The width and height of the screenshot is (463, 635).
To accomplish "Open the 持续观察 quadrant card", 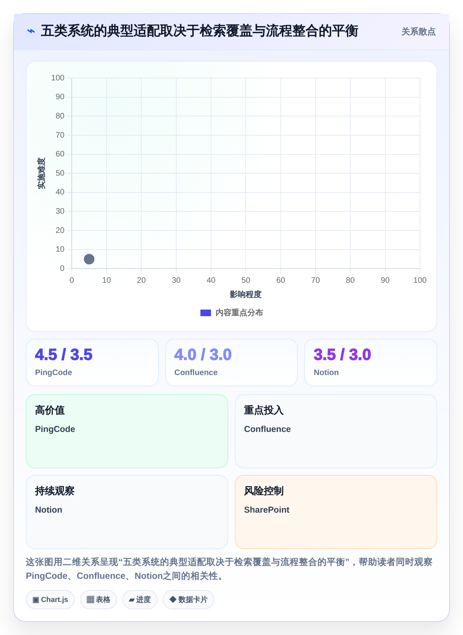I will click(127, 512).
